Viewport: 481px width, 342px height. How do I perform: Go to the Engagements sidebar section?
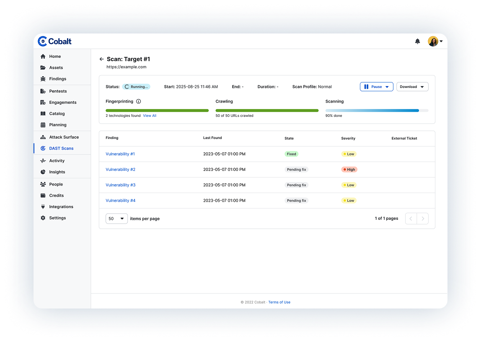point(63,103)
